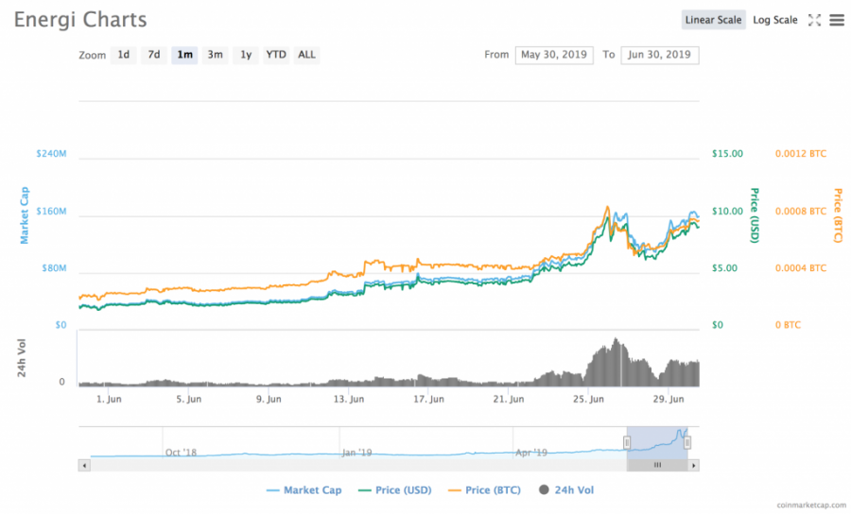Choose the YTD zoom range
The width and height of the screenshot is (851, 514).
click(276, 55)
